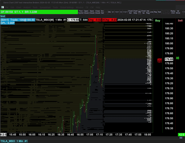Screen dimensions: 185x143
Task: Select the Chart Val tool
Action: (x=143, y=12)
